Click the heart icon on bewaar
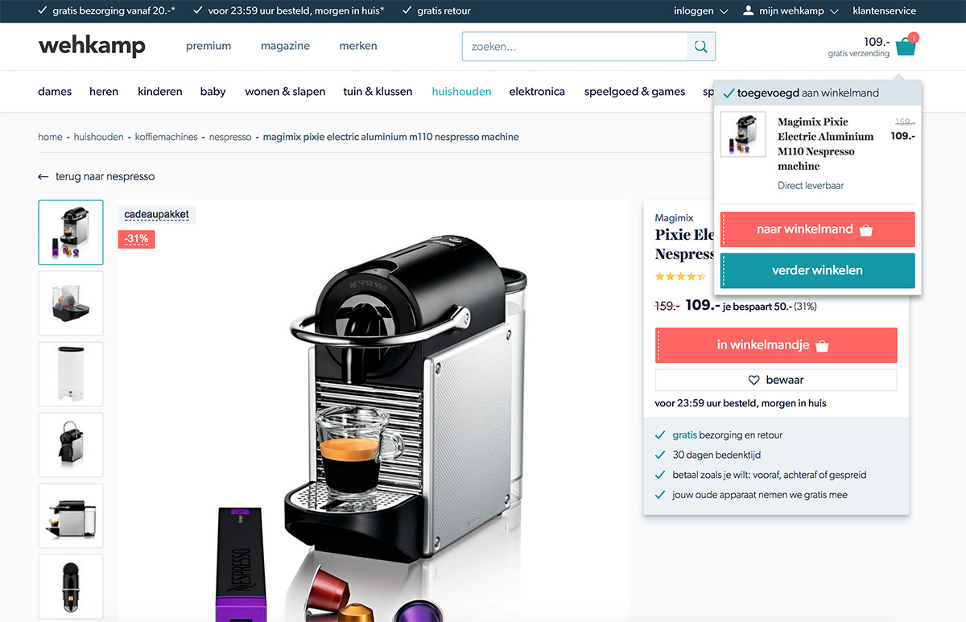The height and width of the screenshot is (622, 966). click(754, 380)
